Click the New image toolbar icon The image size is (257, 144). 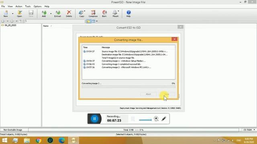(x=6, y=14)
